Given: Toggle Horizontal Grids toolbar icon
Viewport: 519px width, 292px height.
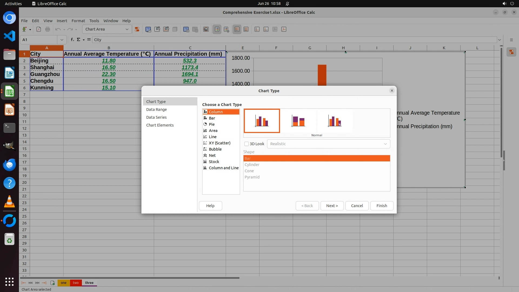Looking at the screenshot, I should click(237, 29).
